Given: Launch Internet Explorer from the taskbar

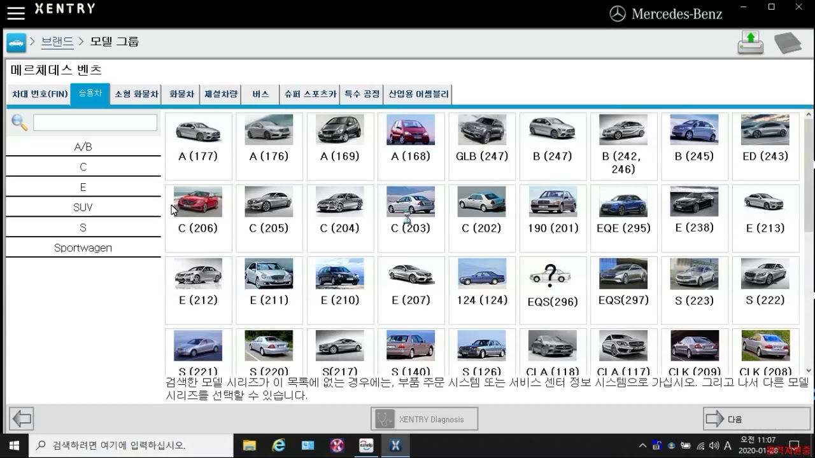Looking at the screenshot, I should (x=278, y=445).
